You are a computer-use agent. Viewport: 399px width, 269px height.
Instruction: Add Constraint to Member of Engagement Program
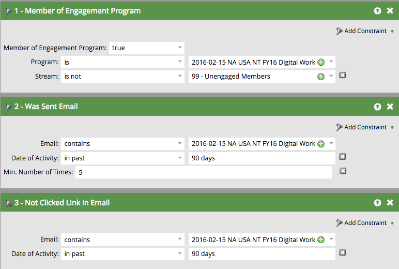tap(365, 31)
